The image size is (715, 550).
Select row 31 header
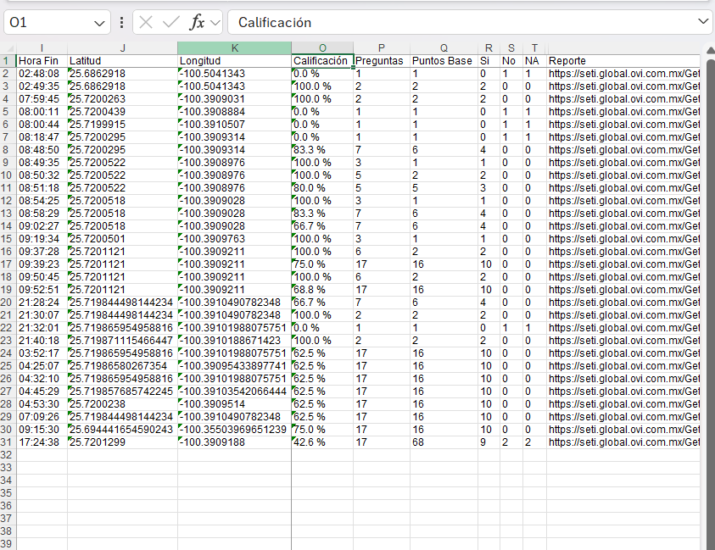click(8, 442)
